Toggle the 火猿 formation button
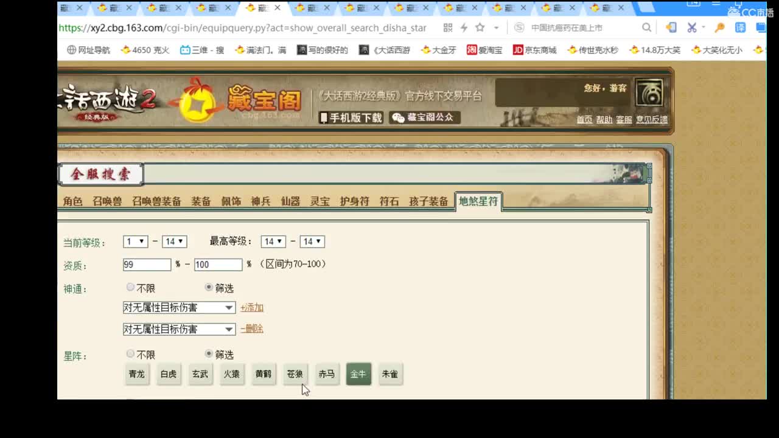Screen dimensions: 779x438 coord(232,374)
